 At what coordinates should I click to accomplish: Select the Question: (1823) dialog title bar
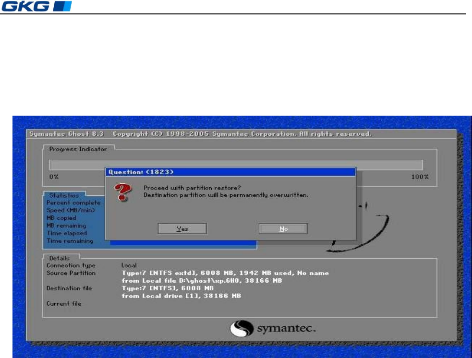pyautogui.click(x=230, y=172)
